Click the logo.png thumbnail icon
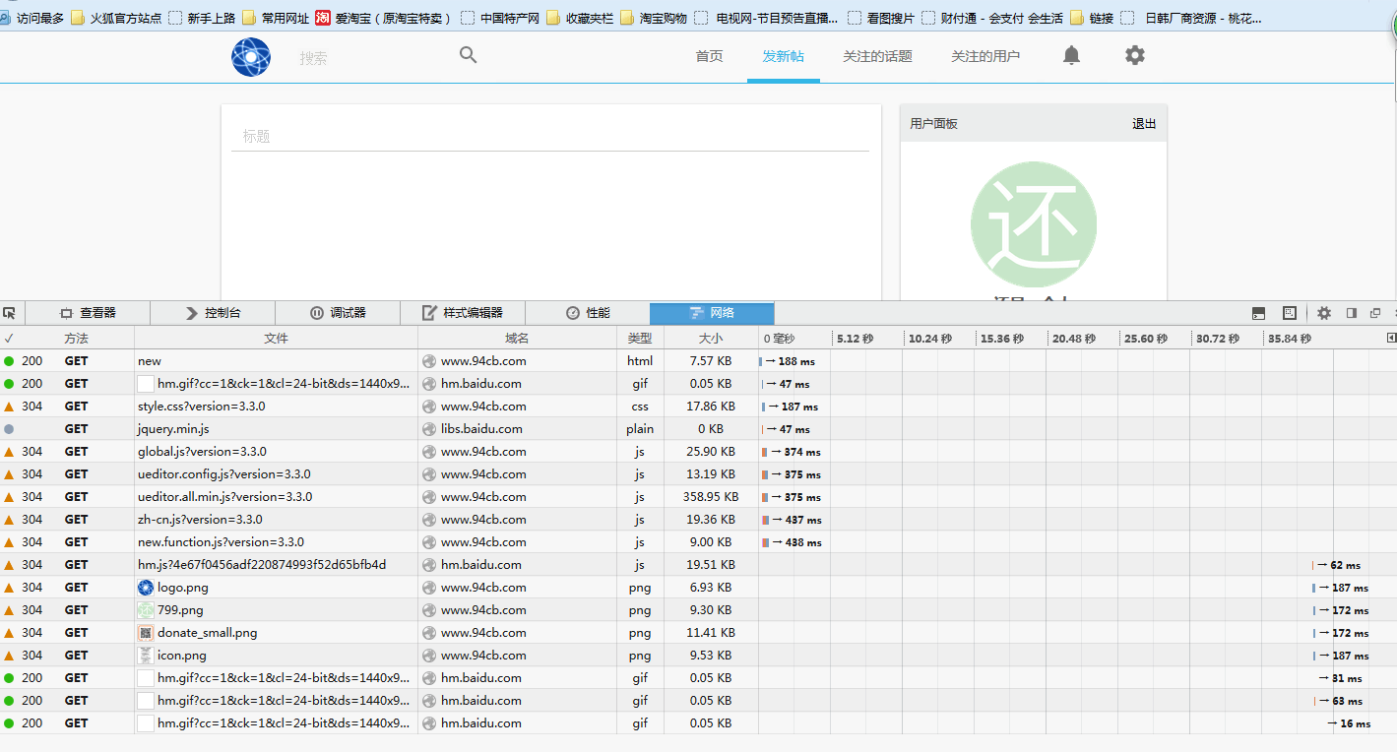Screen dimensions: 1397x752 [146, 588]
